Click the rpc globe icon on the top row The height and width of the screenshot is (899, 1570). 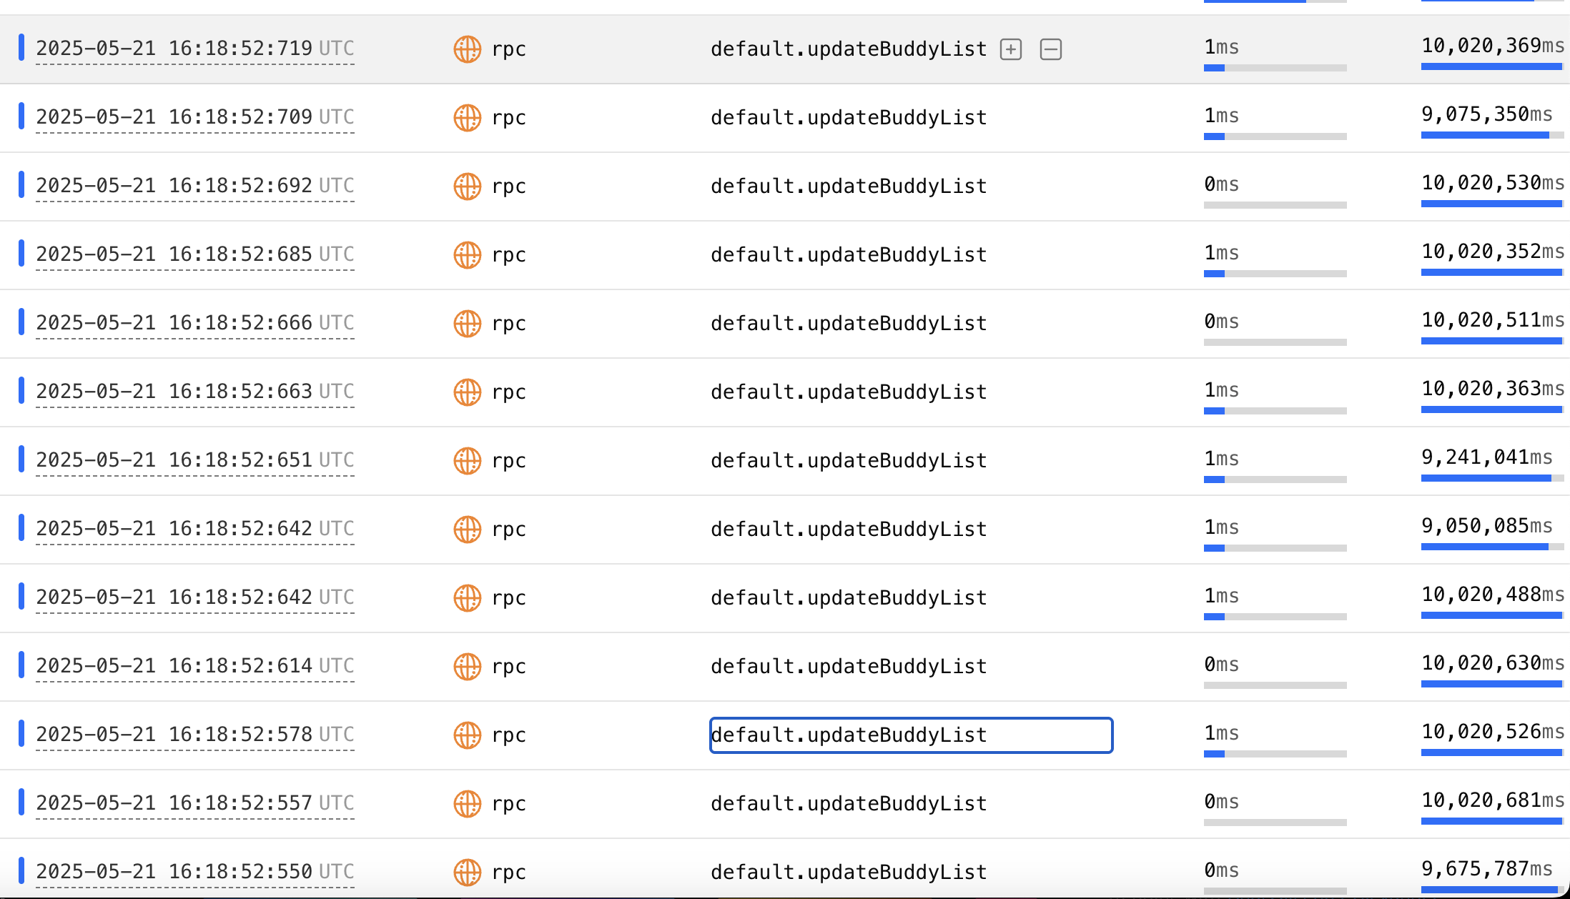tap(467, 49)
